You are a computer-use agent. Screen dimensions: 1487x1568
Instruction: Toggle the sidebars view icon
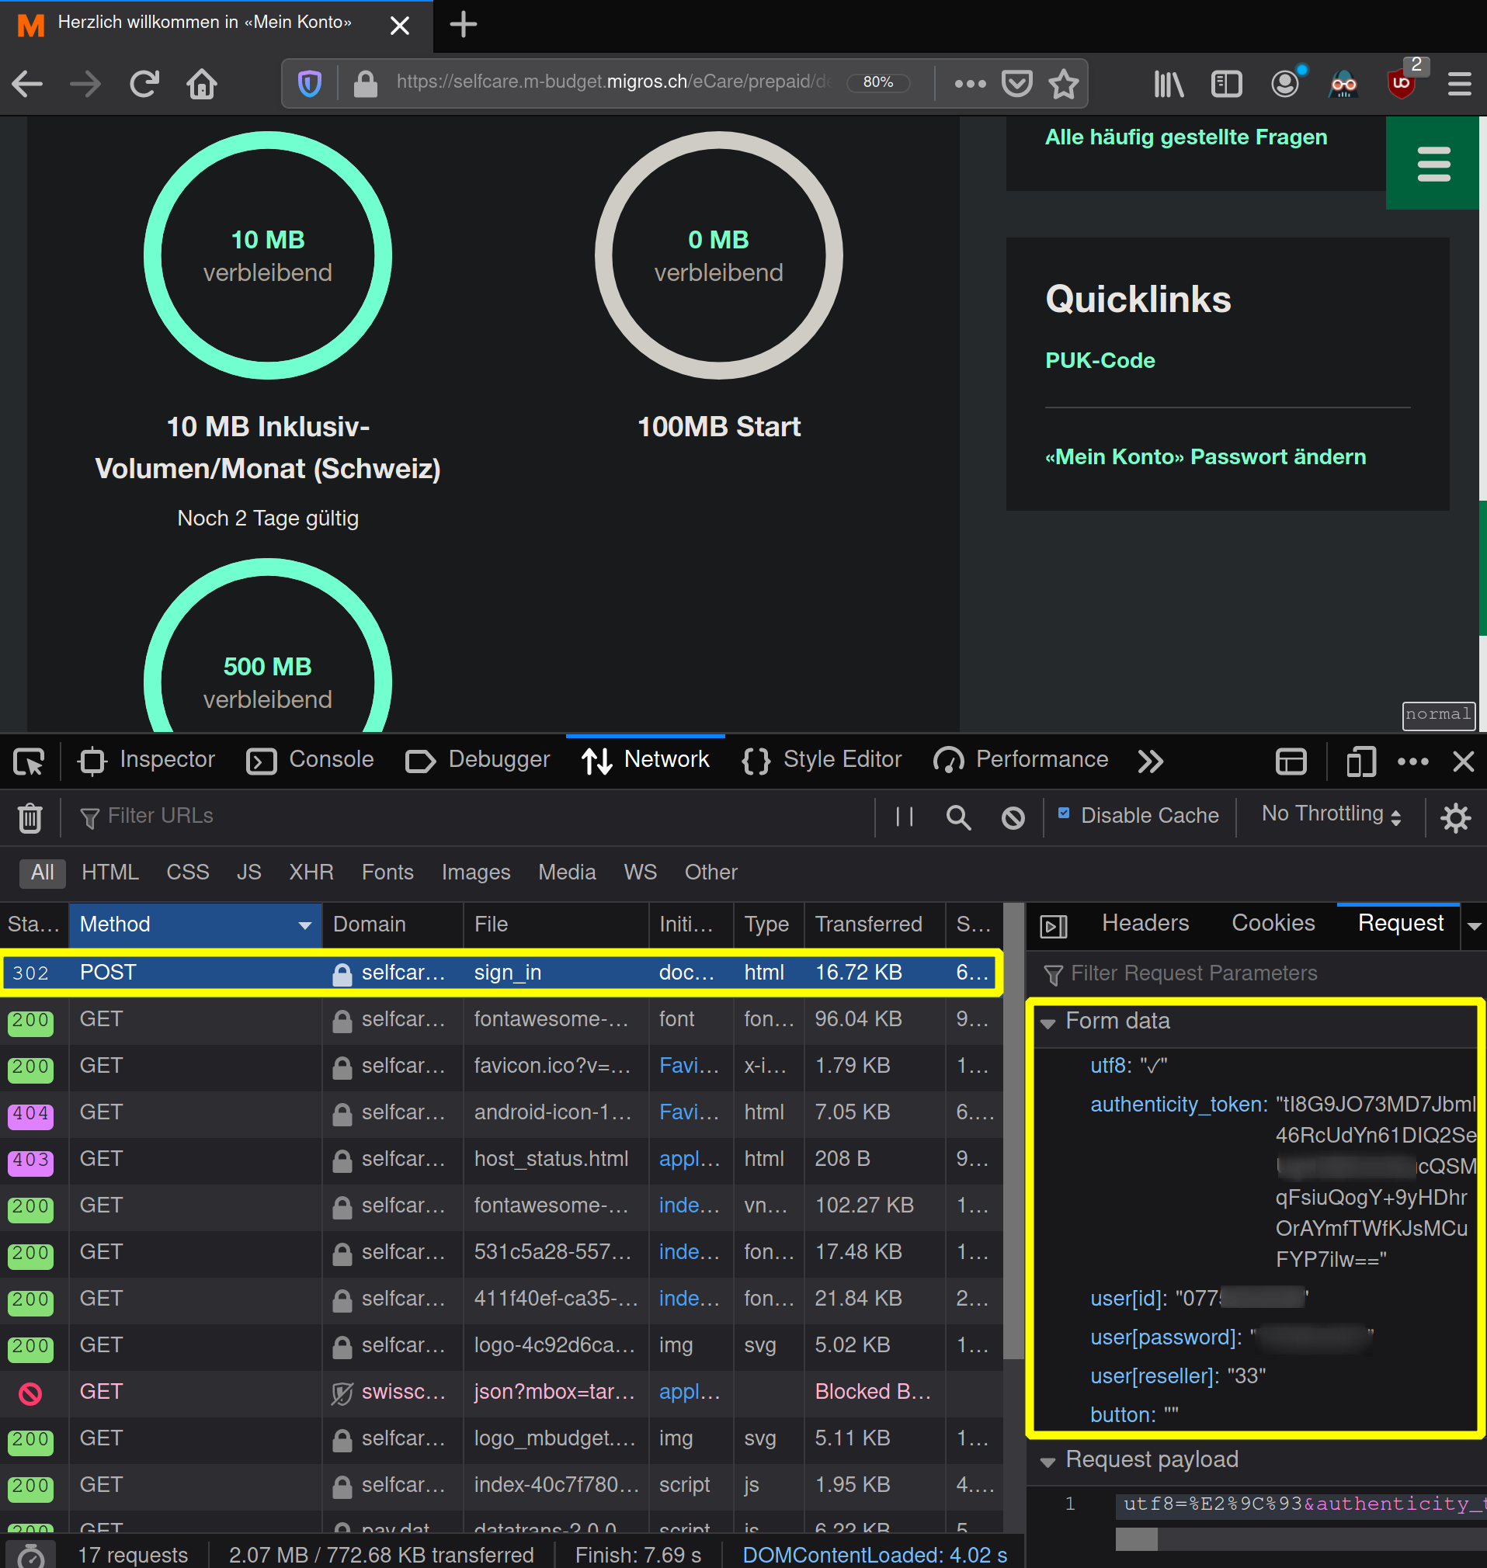click(x=1226, y=83)
